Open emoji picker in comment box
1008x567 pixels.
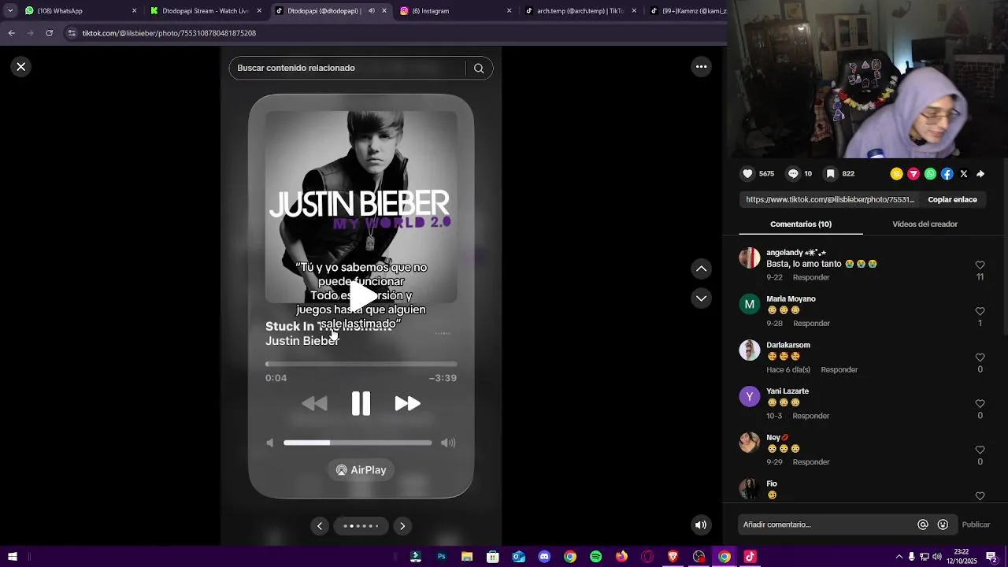click(943, 524)
